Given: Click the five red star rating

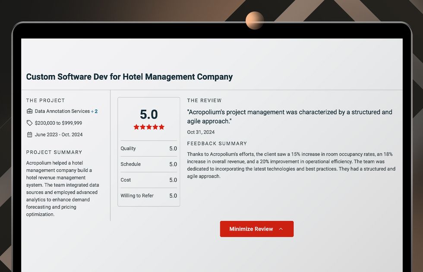Looking at the screenshot, I should 148,127.
